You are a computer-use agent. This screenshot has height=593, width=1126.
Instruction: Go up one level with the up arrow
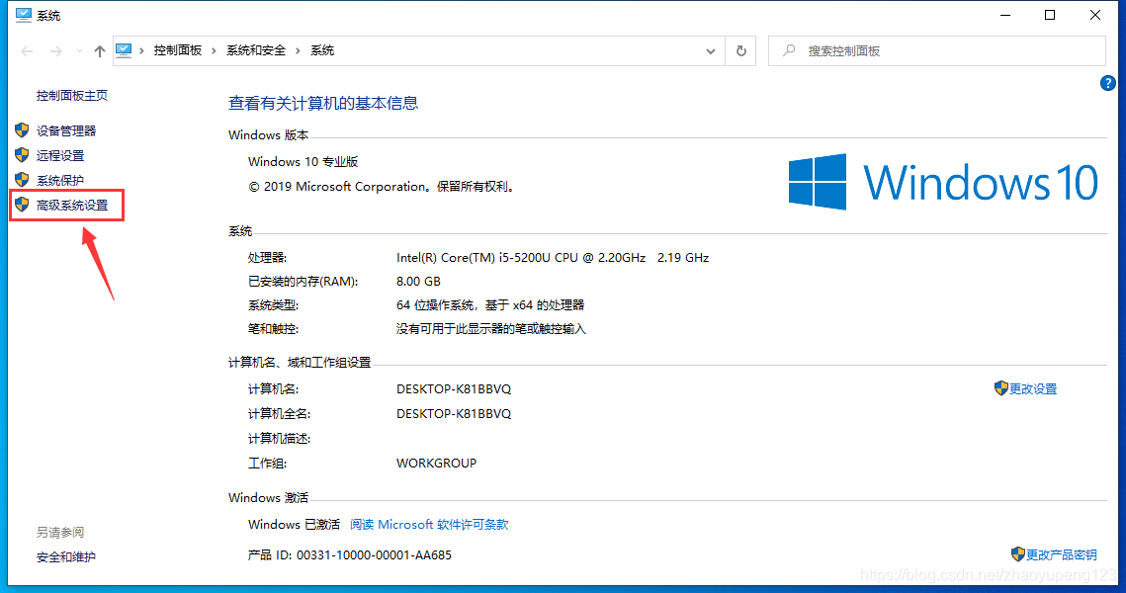coord(100,51)
